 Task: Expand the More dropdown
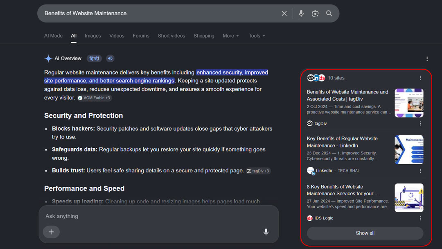click(x=230, y=36)
